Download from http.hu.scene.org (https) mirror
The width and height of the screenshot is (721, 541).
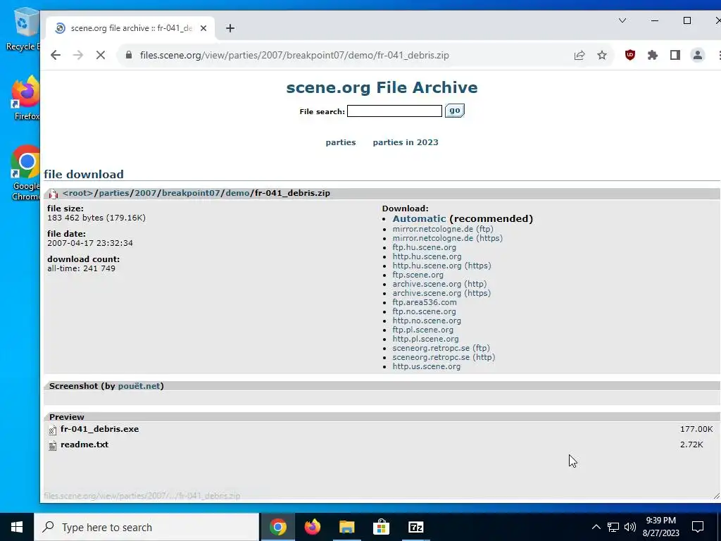pos(442,266)
